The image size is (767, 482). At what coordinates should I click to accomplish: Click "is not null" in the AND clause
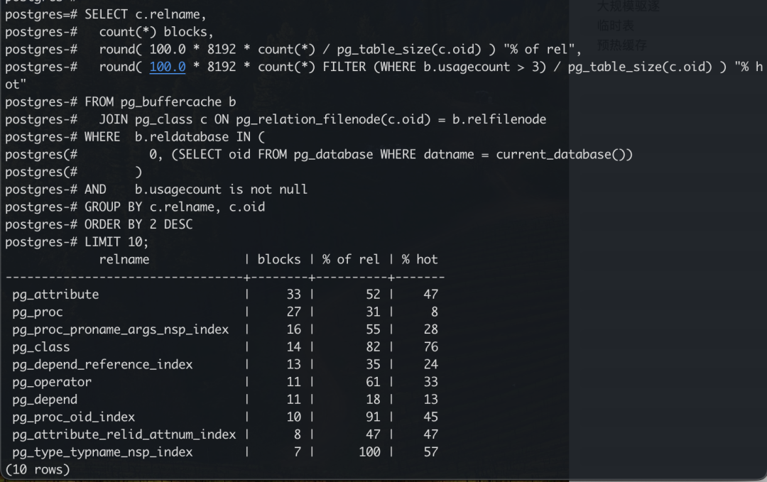[x=268, y=190]
